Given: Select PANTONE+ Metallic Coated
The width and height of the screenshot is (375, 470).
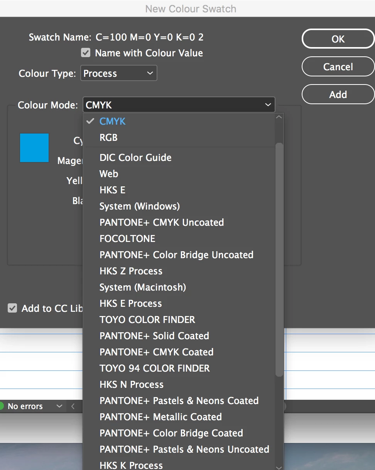Looking at the screenshot, I should 179,417.
